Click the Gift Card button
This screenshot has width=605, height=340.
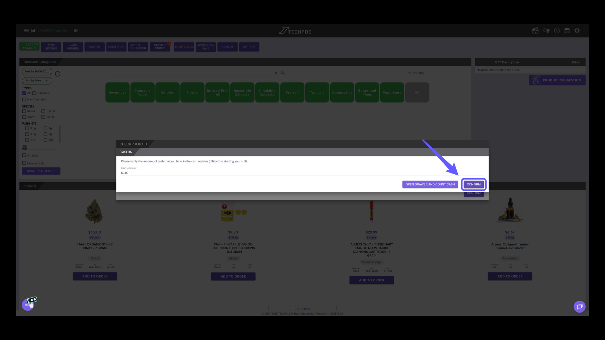[x=184, y=47]
